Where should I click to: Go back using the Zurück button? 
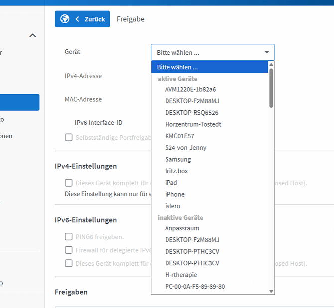tap(90, 19)
